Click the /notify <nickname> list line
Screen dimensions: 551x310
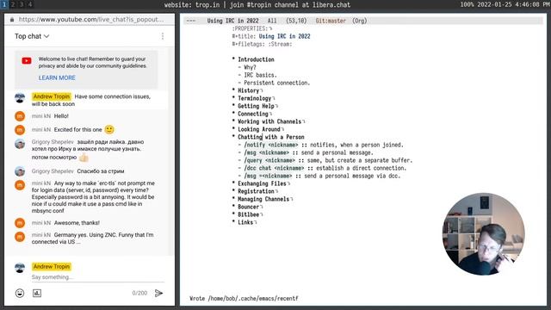(x=321, y=145)
